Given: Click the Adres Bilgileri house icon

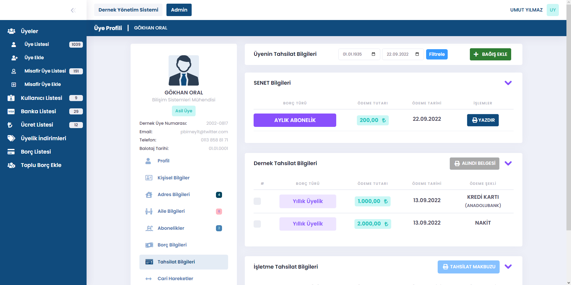Looking at the screenshot, I should coord(149,195).
